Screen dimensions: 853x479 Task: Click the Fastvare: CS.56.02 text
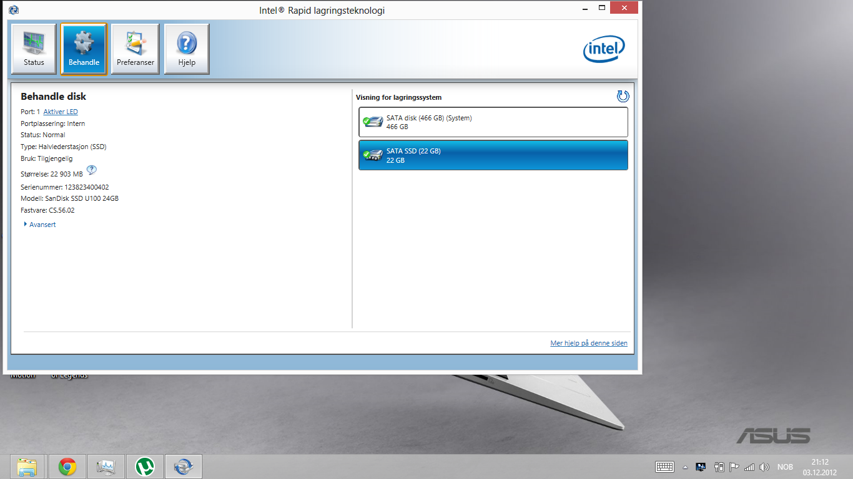[x=48, y=210]
